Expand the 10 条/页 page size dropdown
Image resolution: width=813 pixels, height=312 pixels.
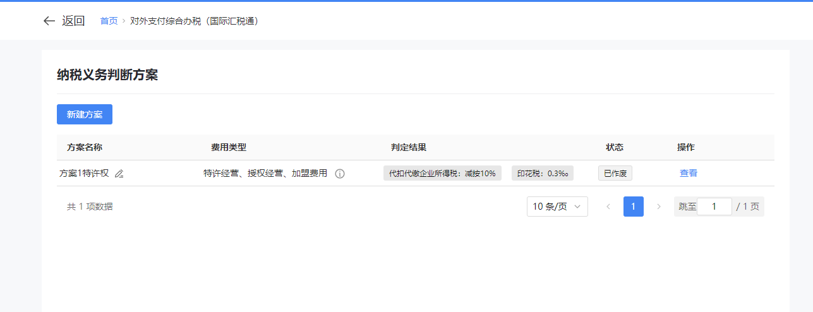point(557,207)
